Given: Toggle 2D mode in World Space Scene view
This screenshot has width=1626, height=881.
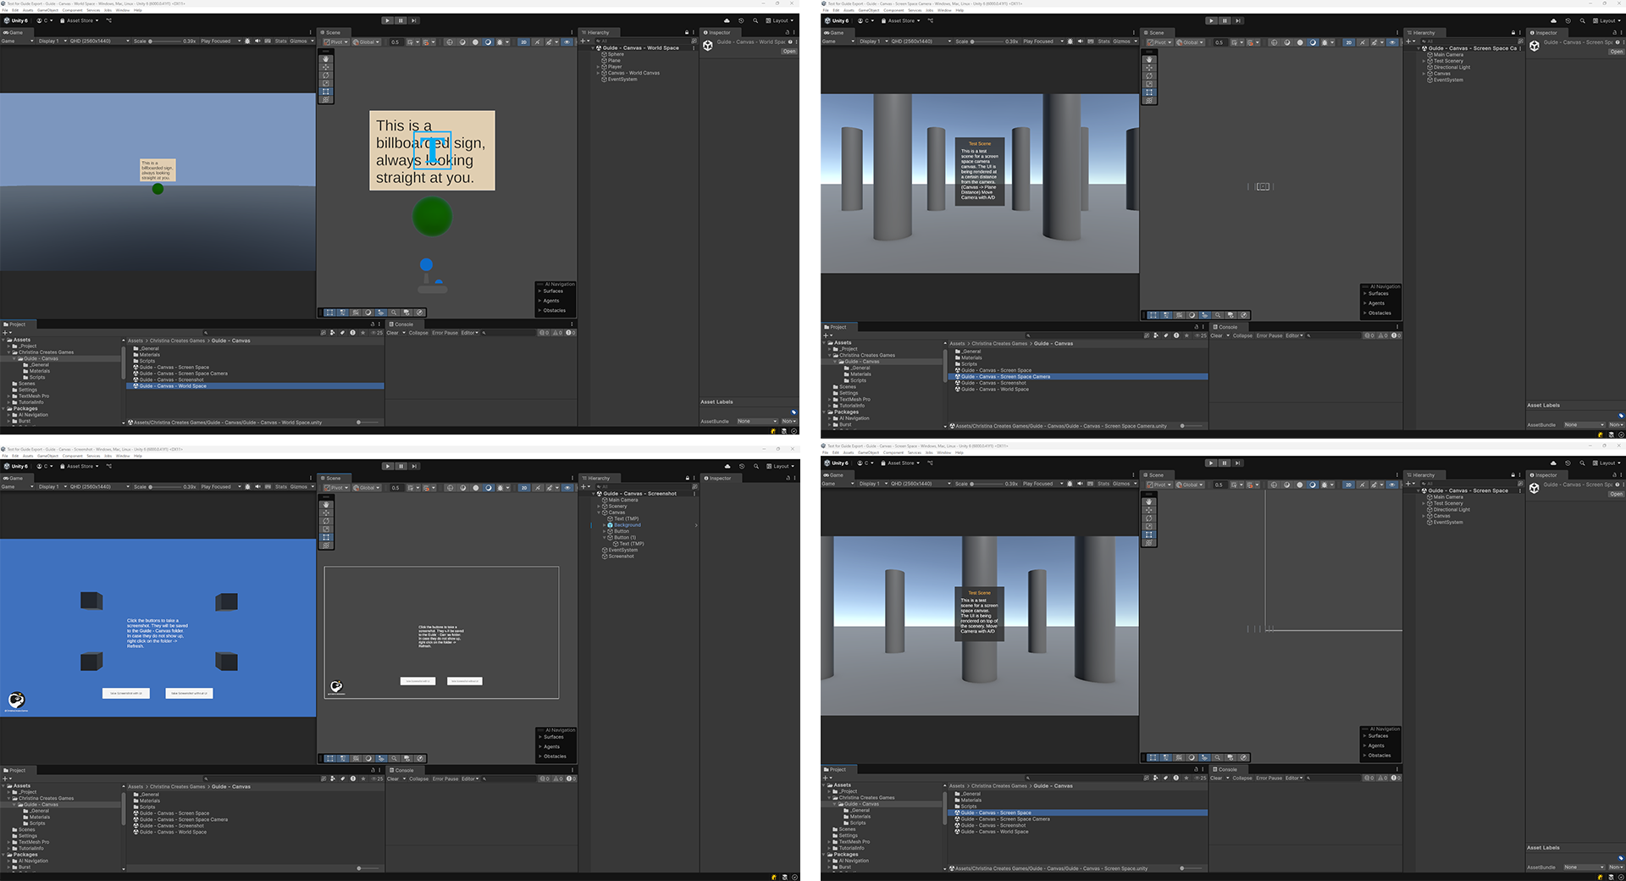Looking at the screenshot, I should tap(523, 42).
